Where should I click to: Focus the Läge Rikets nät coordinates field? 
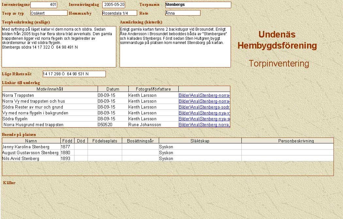click(74, 74)
